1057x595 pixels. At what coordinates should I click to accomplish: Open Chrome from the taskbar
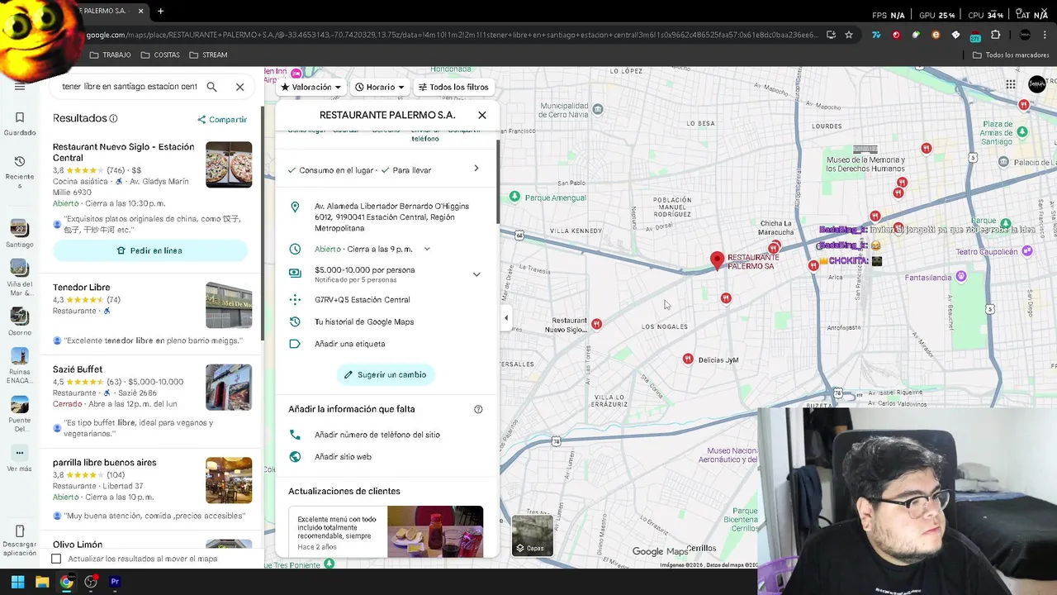[66, 582]
